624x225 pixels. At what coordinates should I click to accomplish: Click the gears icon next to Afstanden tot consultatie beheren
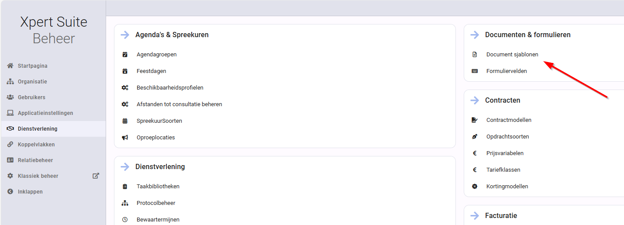[125, 104]
